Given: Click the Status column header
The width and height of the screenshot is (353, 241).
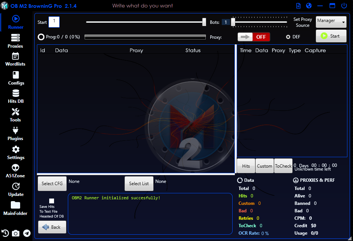Looking at the screenshot, I should tap(193, 50).
